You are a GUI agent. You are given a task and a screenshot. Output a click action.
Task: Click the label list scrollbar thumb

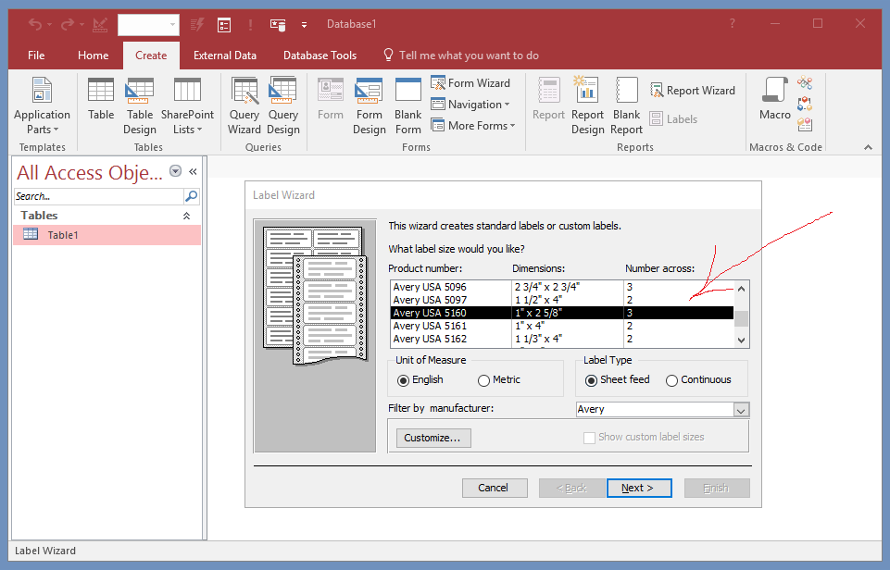pos(741,318)
